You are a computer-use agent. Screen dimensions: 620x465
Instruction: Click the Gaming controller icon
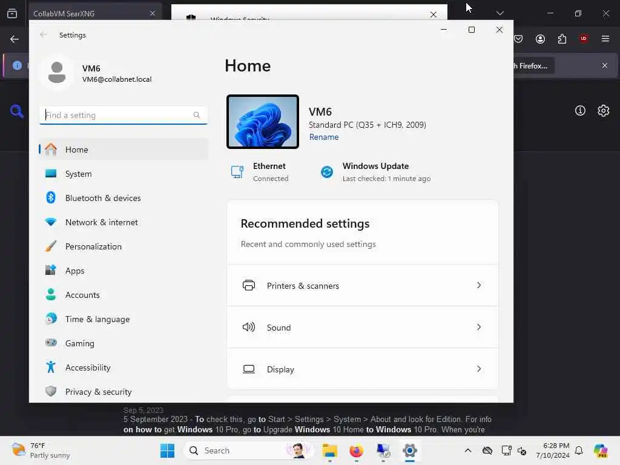(x=51, y=343)
